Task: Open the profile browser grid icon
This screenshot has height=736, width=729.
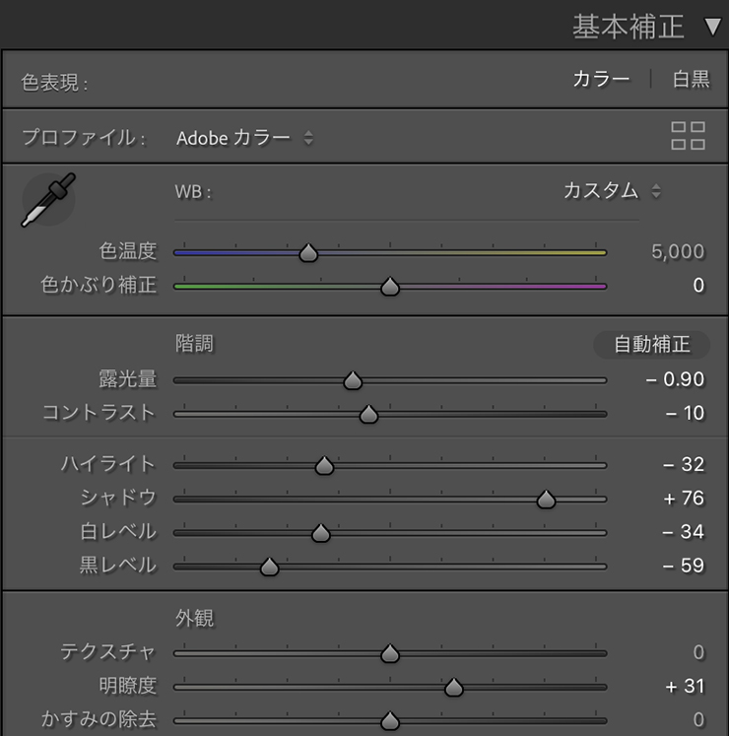Action: [688, 136]
